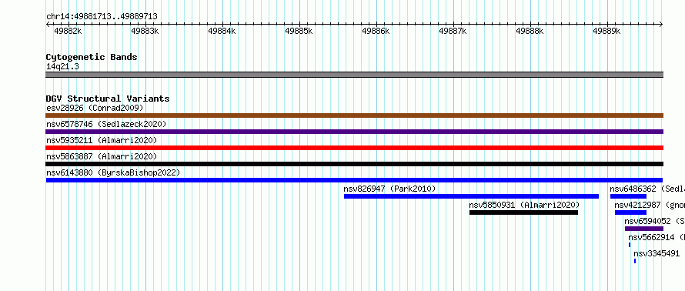Viewport: 685px width, 291px height.
Task: Click the brown esv28926 variant bar
Action: (x=354, y=115)
